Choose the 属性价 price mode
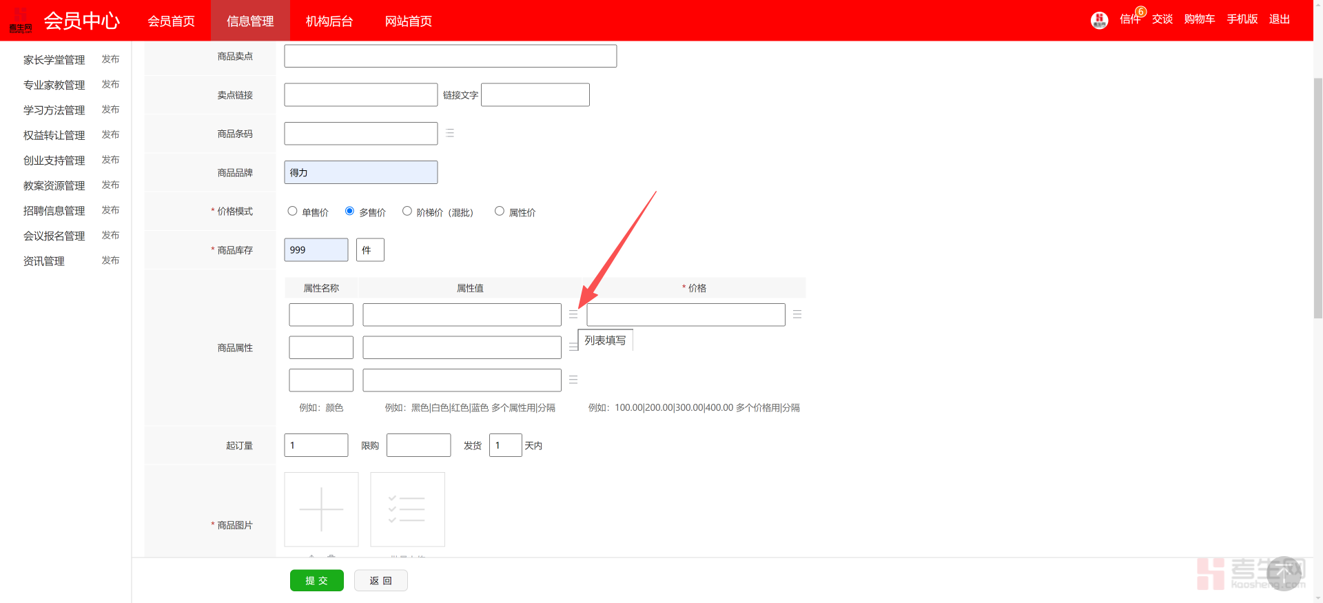The image size is (1323, 603). click(500, 211)
